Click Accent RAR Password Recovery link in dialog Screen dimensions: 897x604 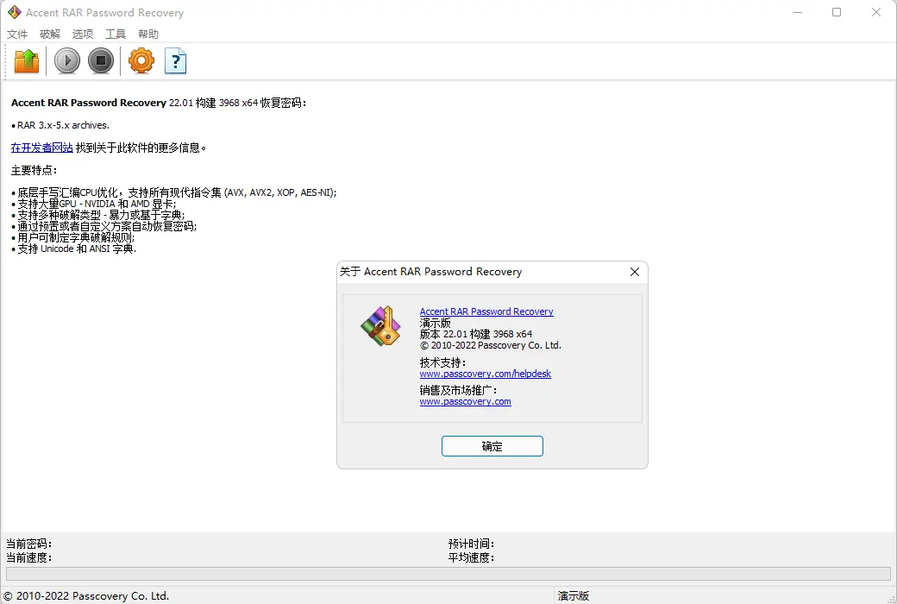point(486,311)
